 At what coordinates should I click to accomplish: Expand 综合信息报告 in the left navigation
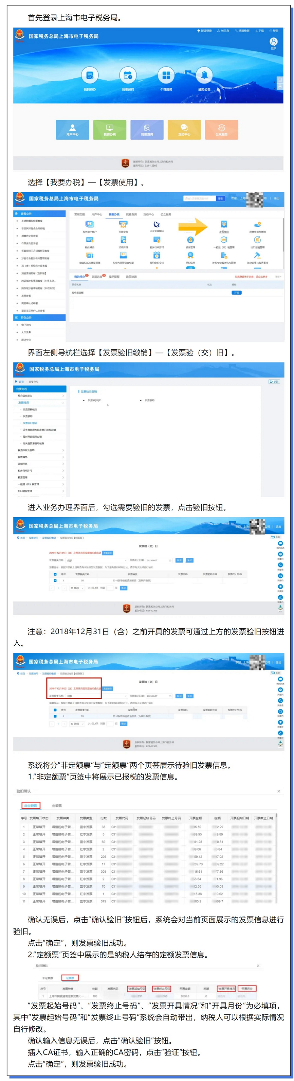[x=40, y=396]
